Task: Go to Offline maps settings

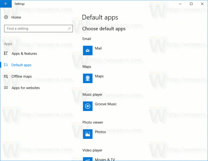Action: (x=21, y=76)
